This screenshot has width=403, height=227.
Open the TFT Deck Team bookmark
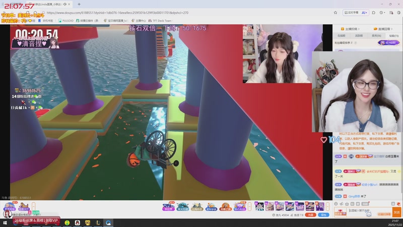click(x=160, y=21)
